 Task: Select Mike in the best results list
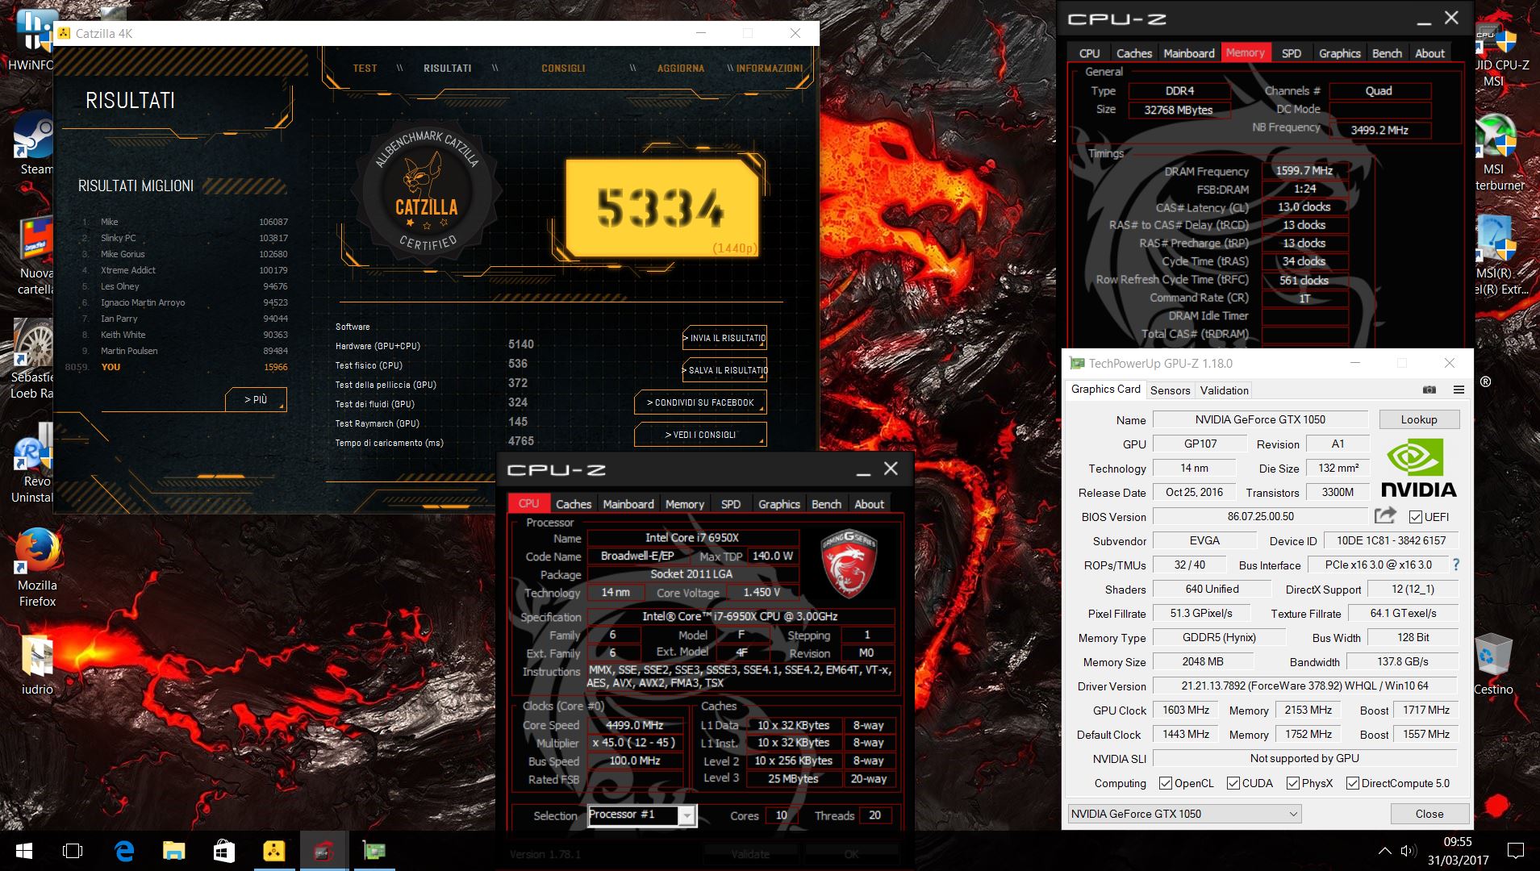click(x=185, y=222)
